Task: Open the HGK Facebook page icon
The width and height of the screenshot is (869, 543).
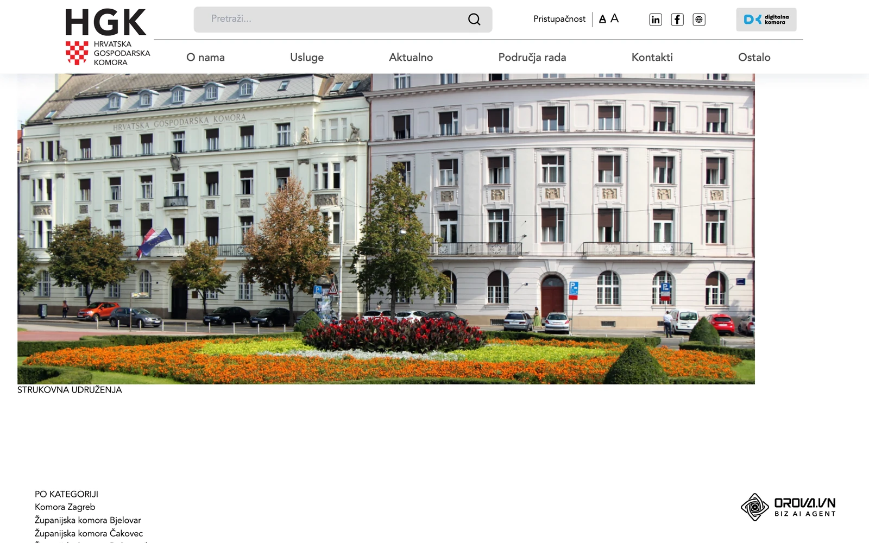Action: [x=677, y=20]
